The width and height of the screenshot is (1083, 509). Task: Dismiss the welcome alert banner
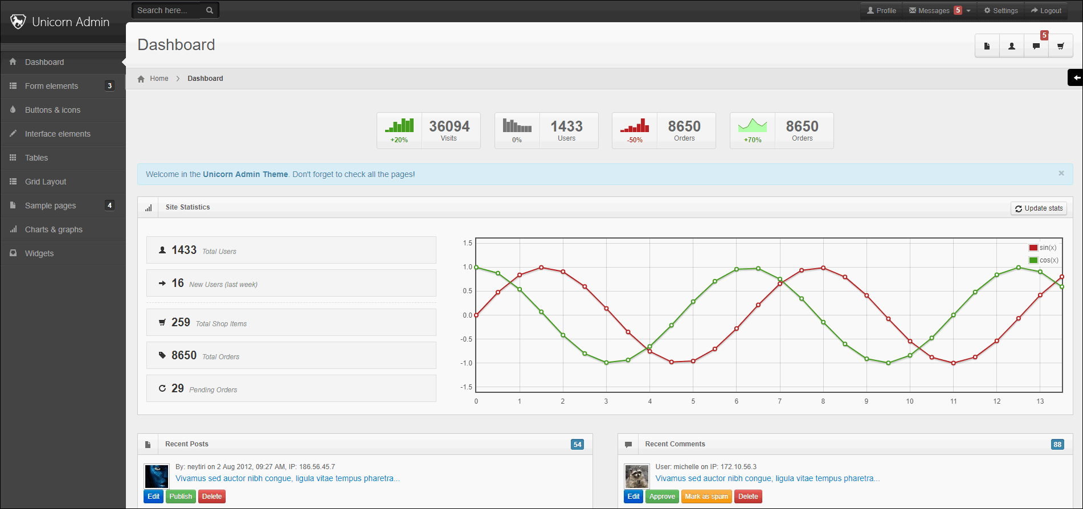coord(1061,173)
